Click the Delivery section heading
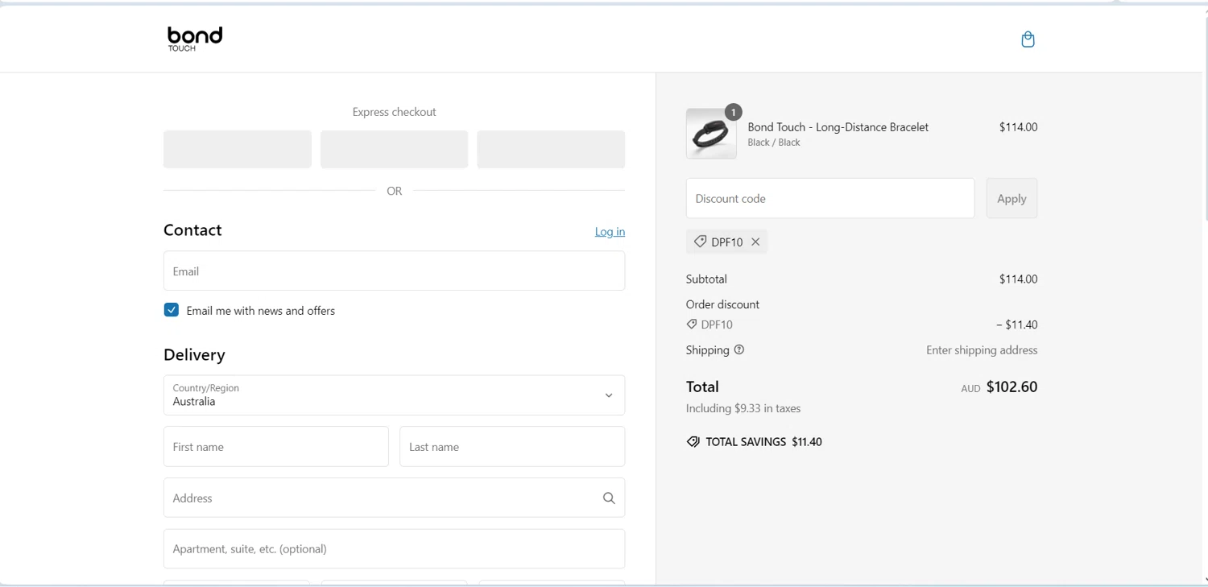 click(194, 355)
